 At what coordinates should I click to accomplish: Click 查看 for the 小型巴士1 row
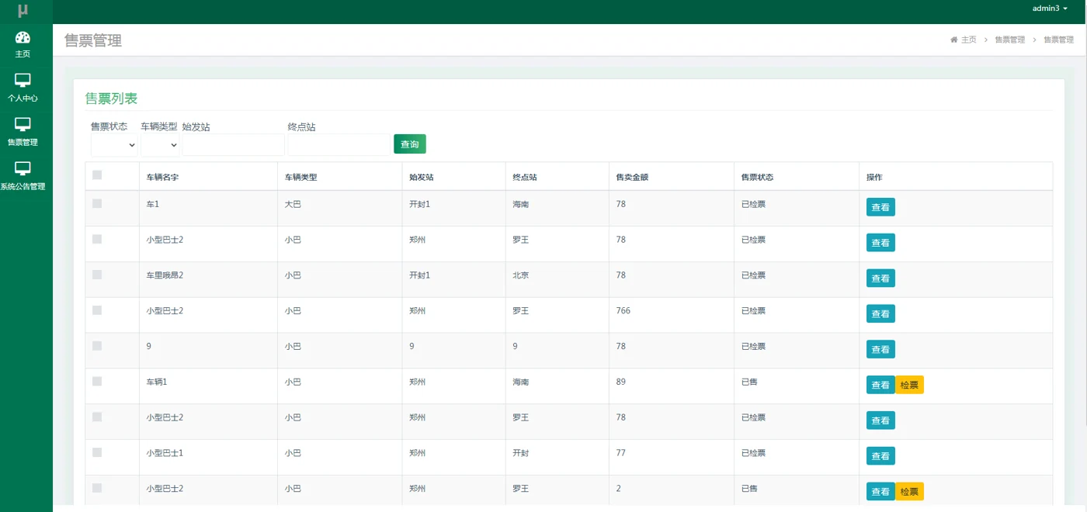click(880, 456)
